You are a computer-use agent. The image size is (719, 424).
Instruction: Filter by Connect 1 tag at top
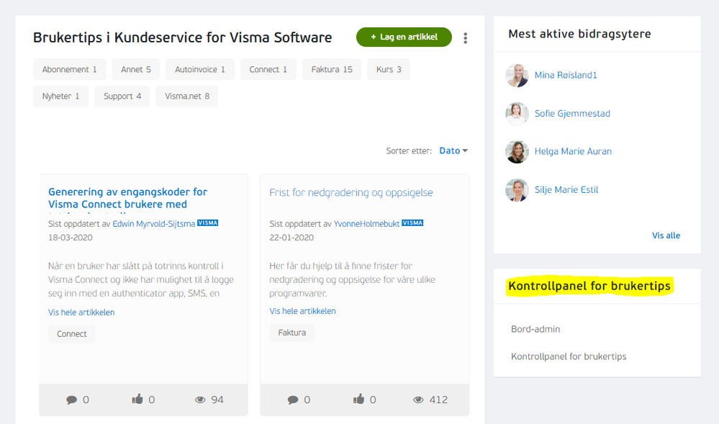point(268,69)
